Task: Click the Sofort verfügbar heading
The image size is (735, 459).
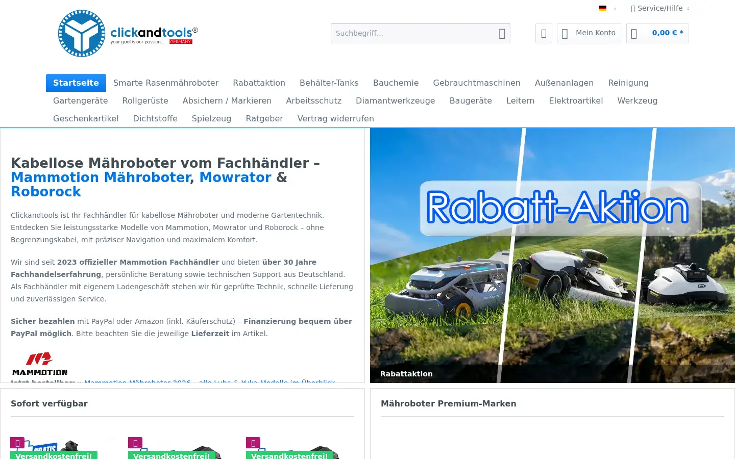Action: 49,403
